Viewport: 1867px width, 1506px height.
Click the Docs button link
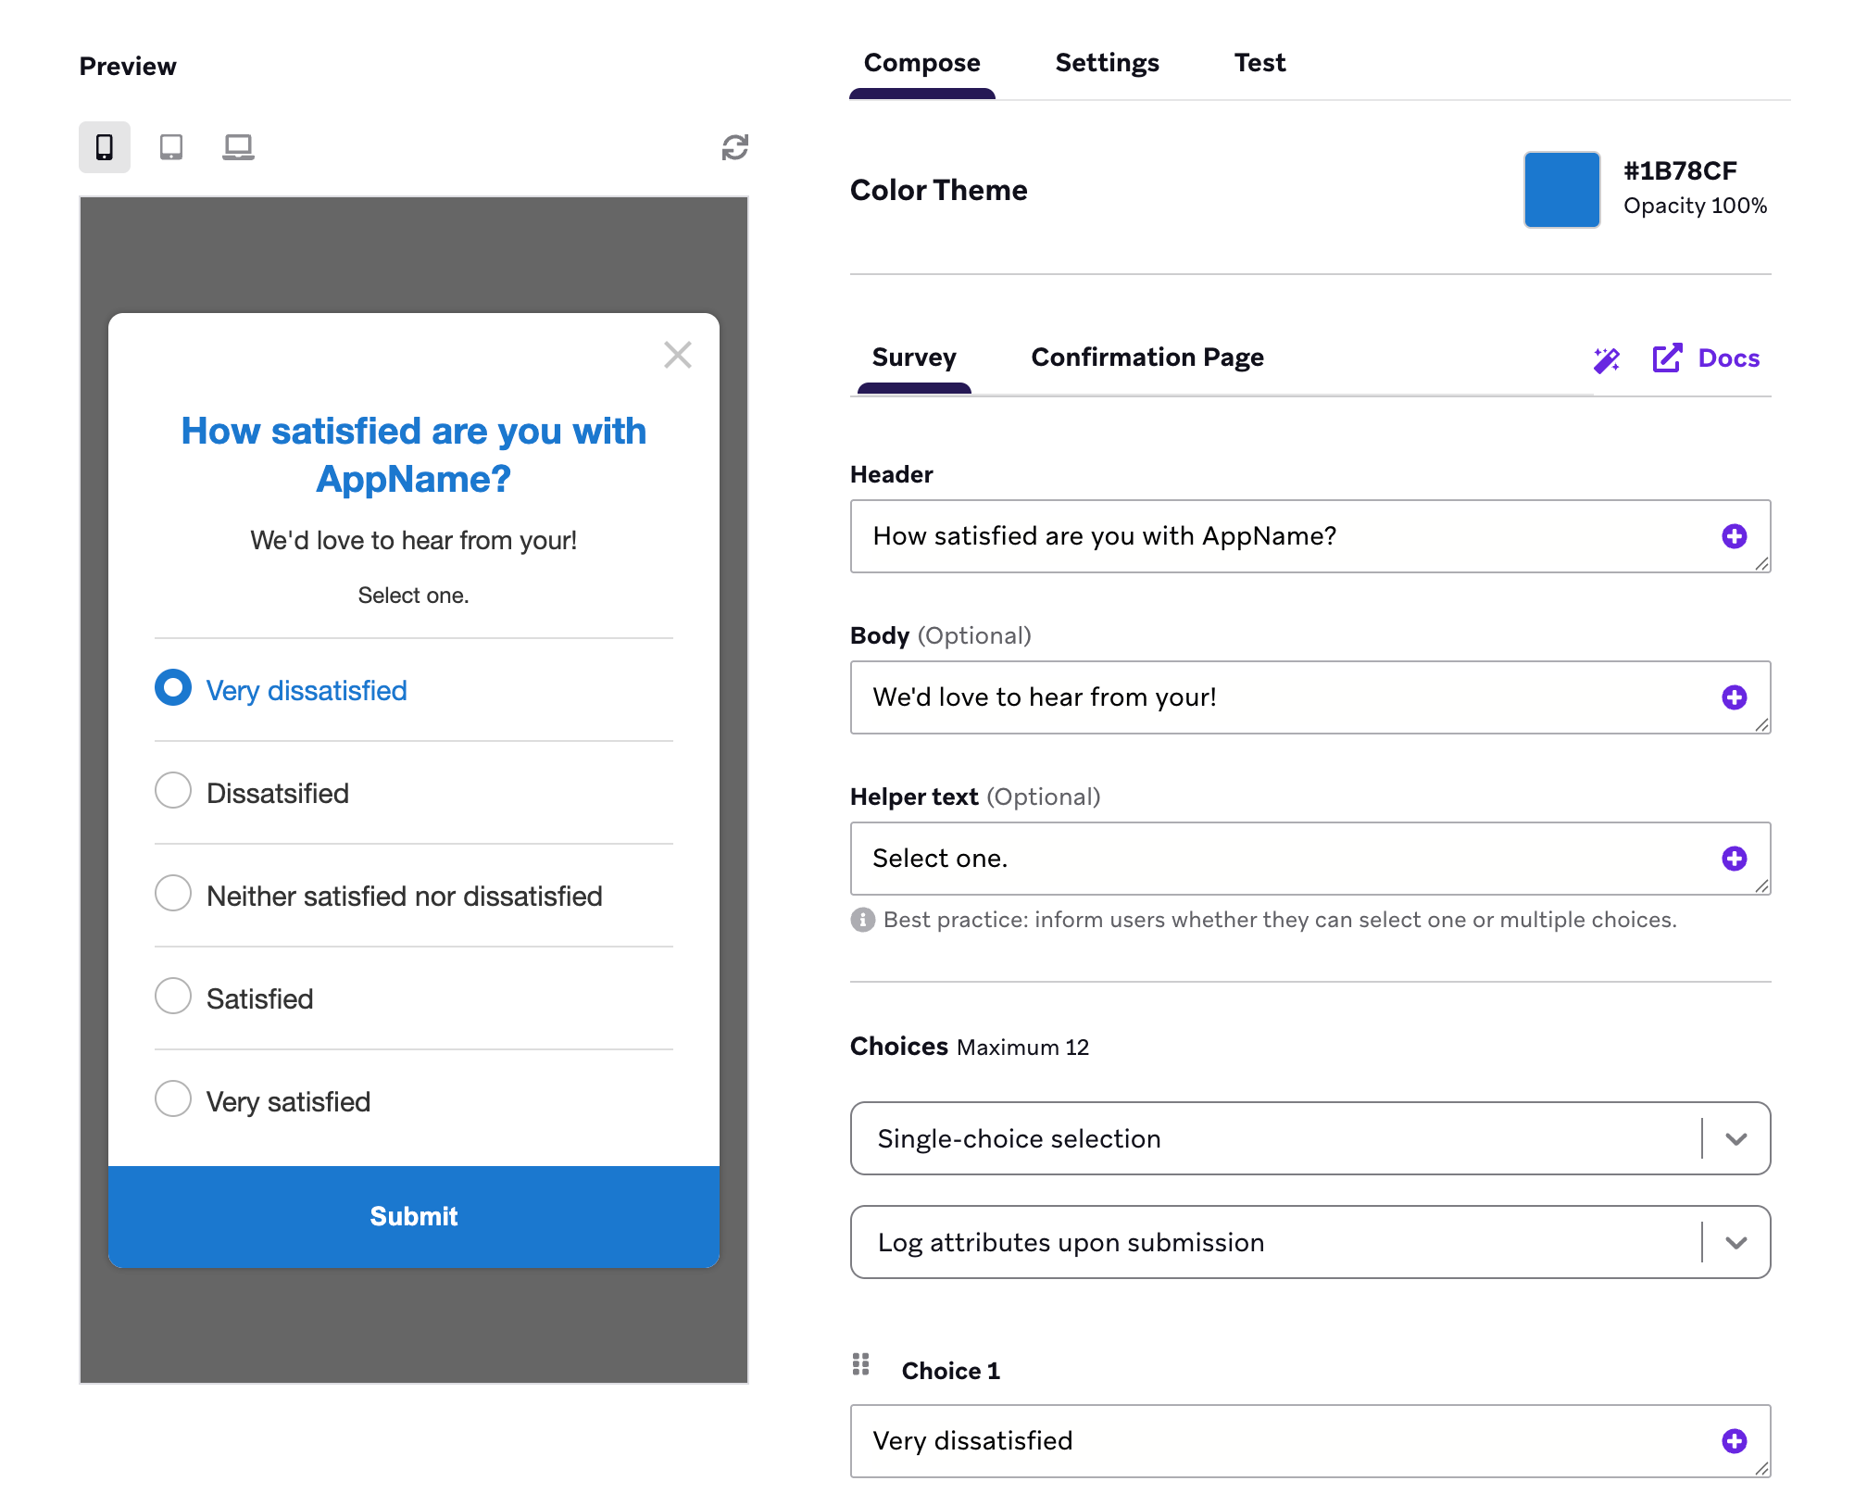[x=1709, y=358]
